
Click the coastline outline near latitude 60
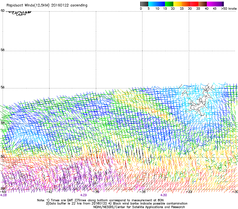(x=18, y=13)
